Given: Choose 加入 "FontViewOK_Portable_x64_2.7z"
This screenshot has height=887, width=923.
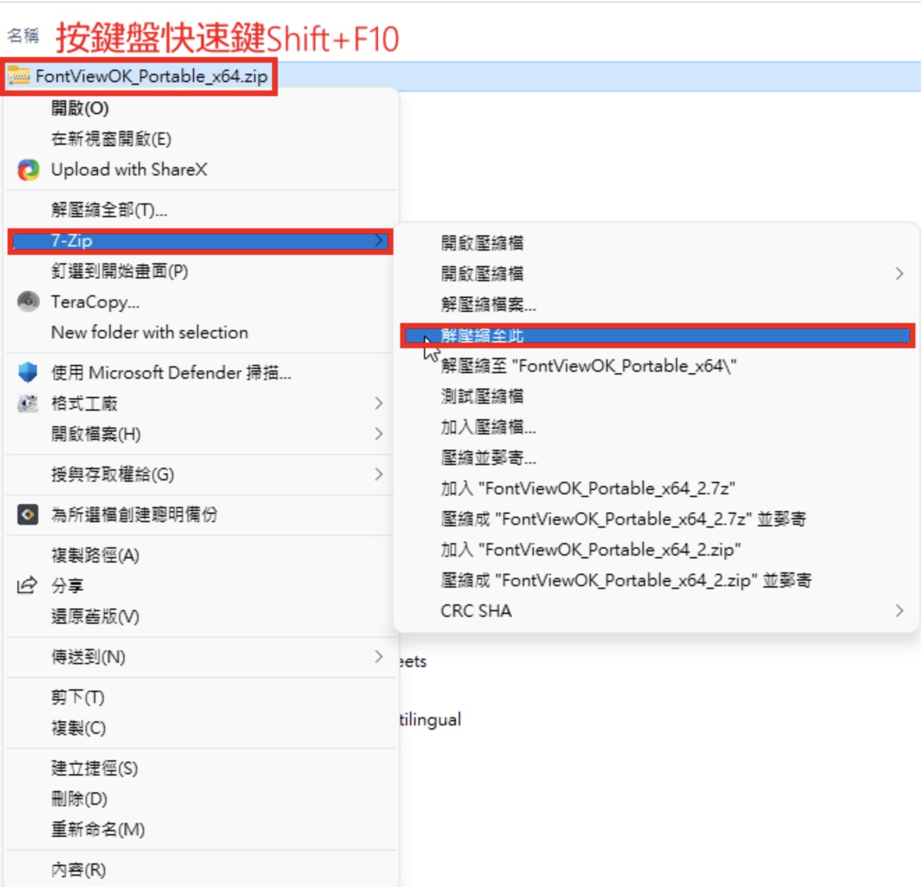Looking at the screenshot, I should click(656, 489).
